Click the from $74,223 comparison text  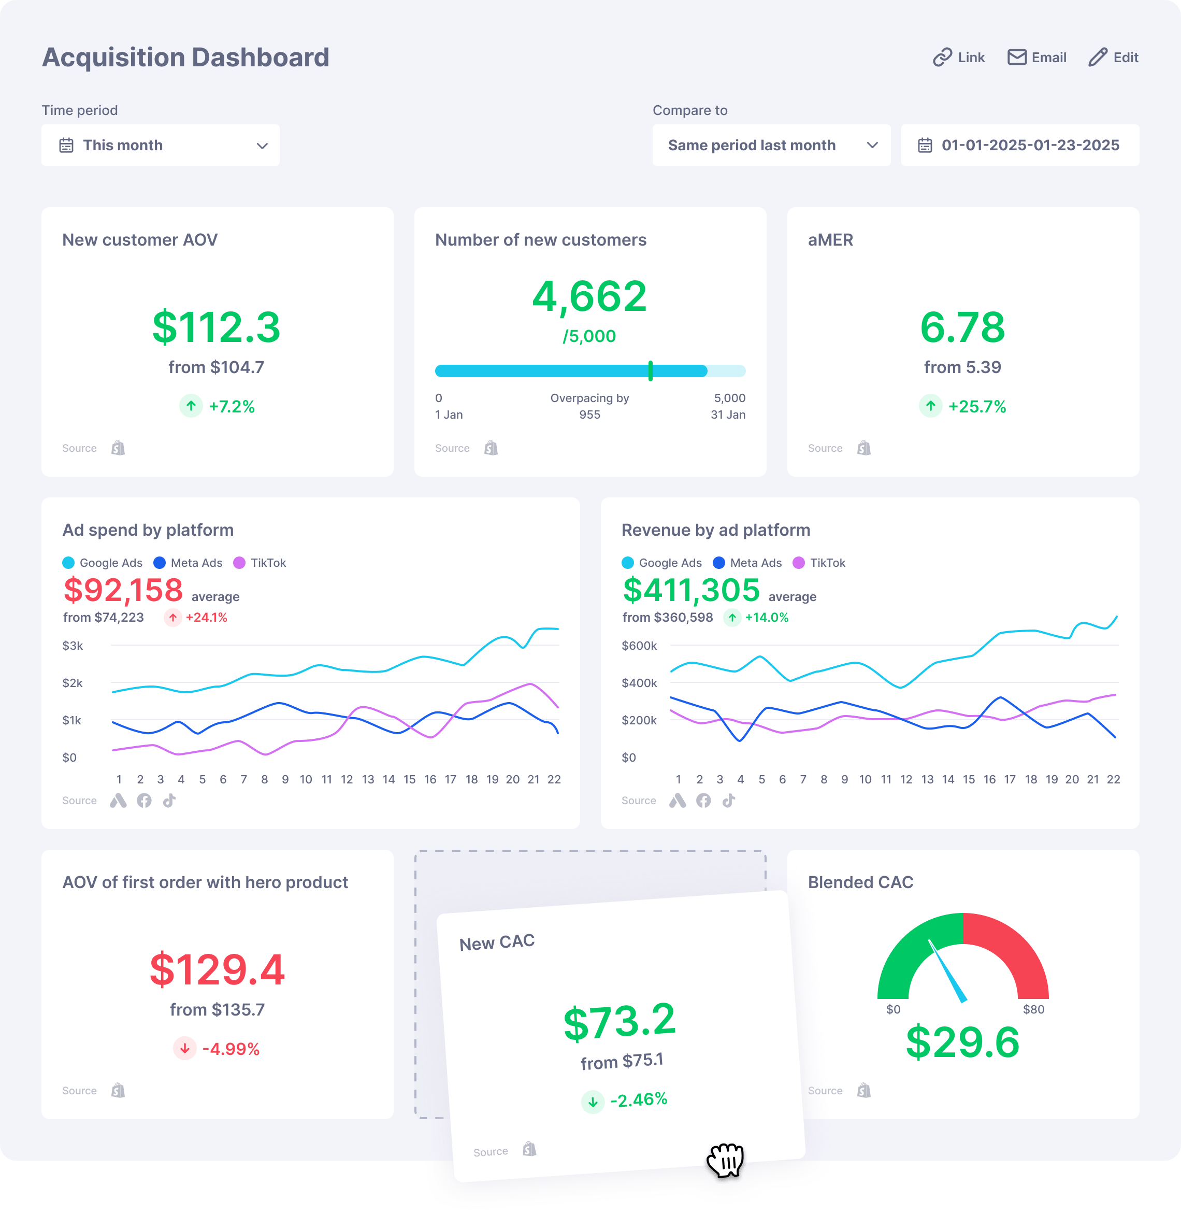104,617
